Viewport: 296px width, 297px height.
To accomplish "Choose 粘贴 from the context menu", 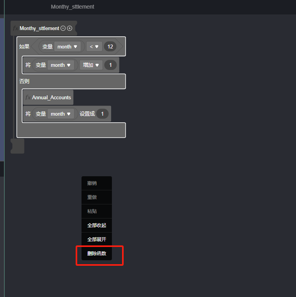I will coord(97,211).
